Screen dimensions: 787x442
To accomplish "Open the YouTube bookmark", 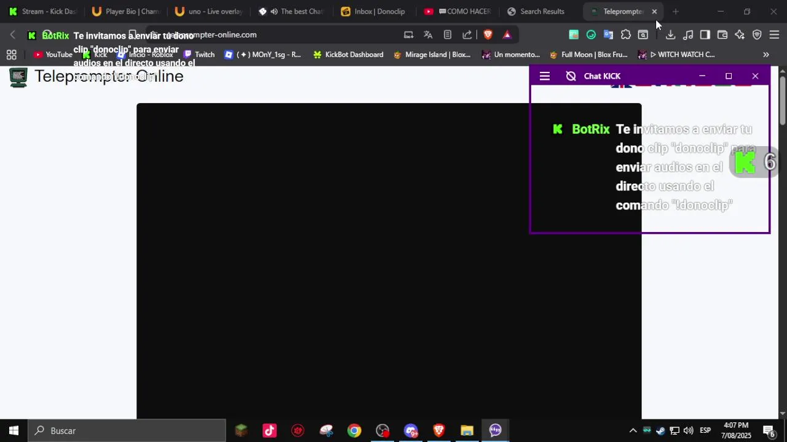I will [x=53, y=55].
